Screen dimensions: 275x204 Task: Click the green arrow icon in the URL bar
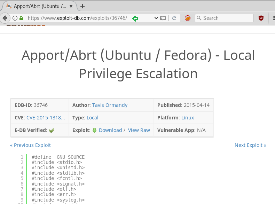pos(135,18)
